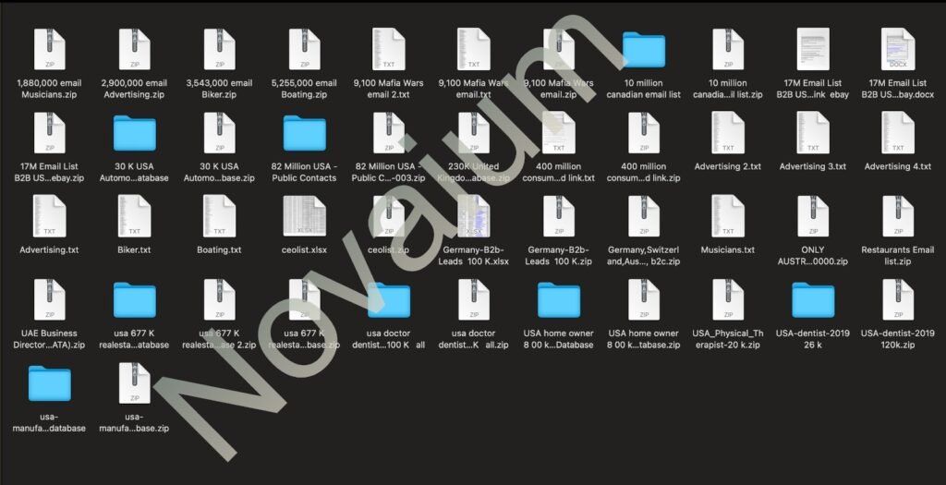This screenshot has height=485, width=946.
Task: Select the Musicians.txt text file
Action: coord(728,217)
